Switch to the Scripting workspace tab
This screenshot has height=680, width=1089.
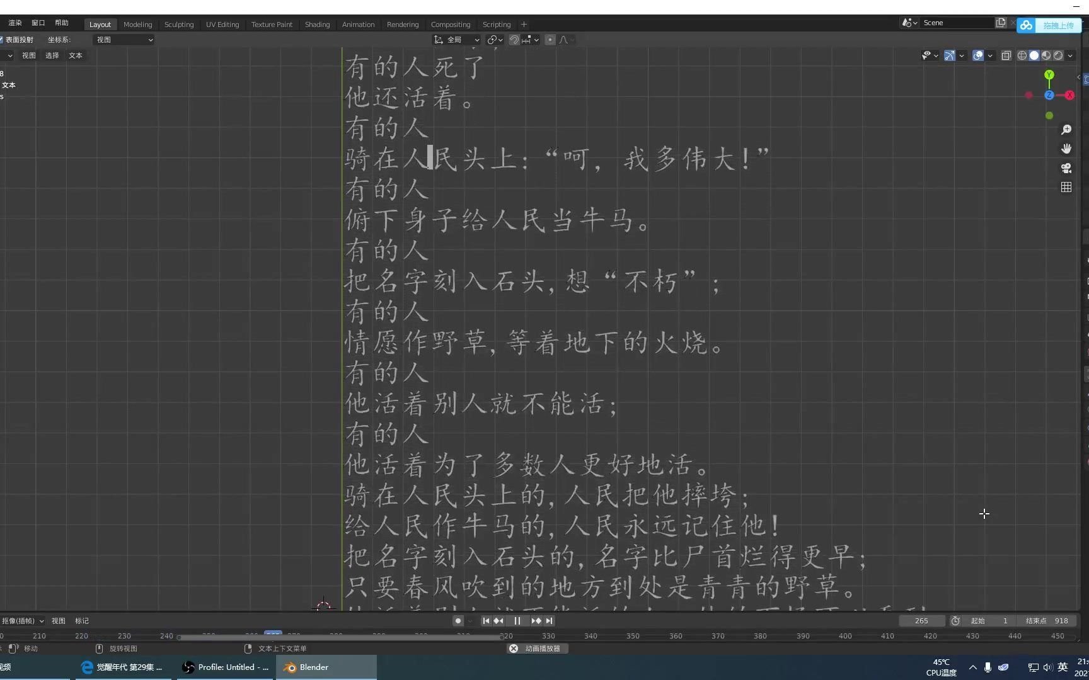tap(497, 25)
